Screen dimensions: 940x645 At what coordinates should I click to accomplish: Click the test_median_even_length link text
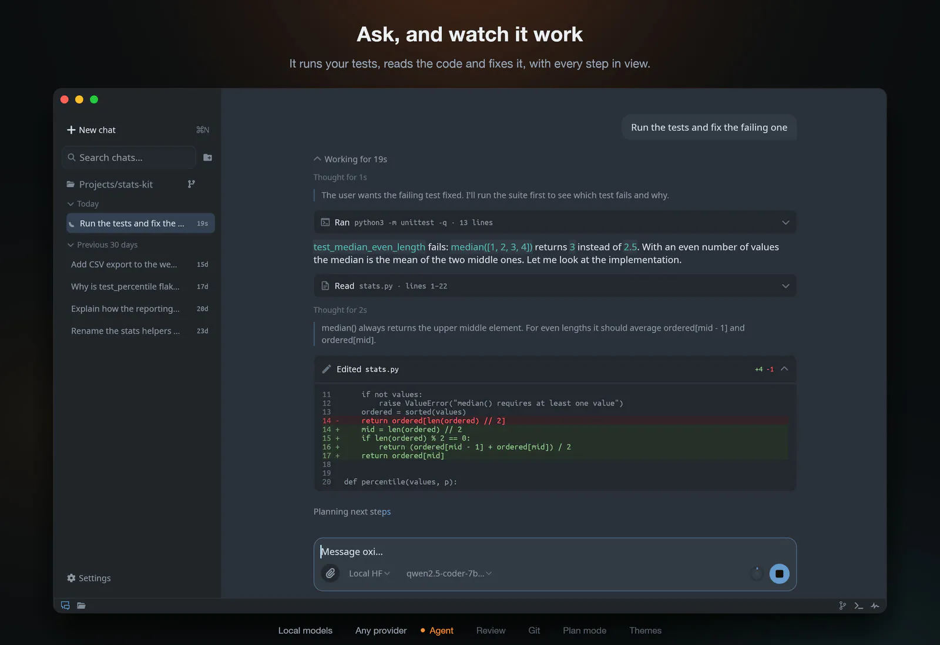pos(369,247)
